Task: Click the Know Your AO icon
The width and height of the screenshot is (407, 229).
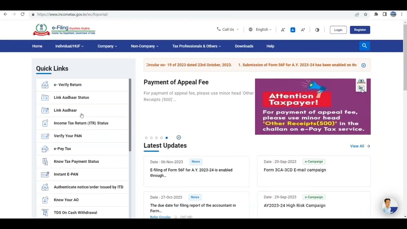Action: pos(45,200)
